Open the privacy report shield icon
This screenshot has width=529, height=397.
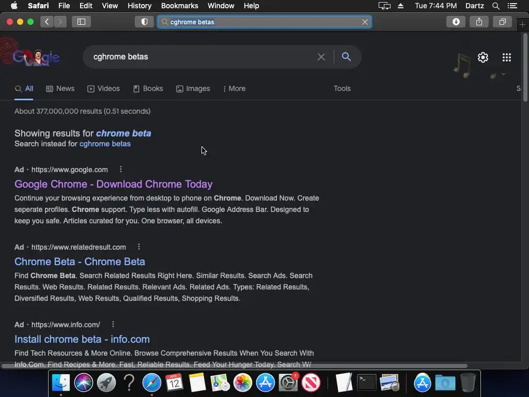[145, 22]
